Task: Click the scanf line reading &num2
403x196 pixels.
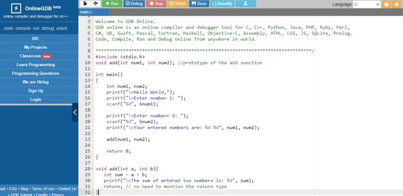Action: pos(132,122)
